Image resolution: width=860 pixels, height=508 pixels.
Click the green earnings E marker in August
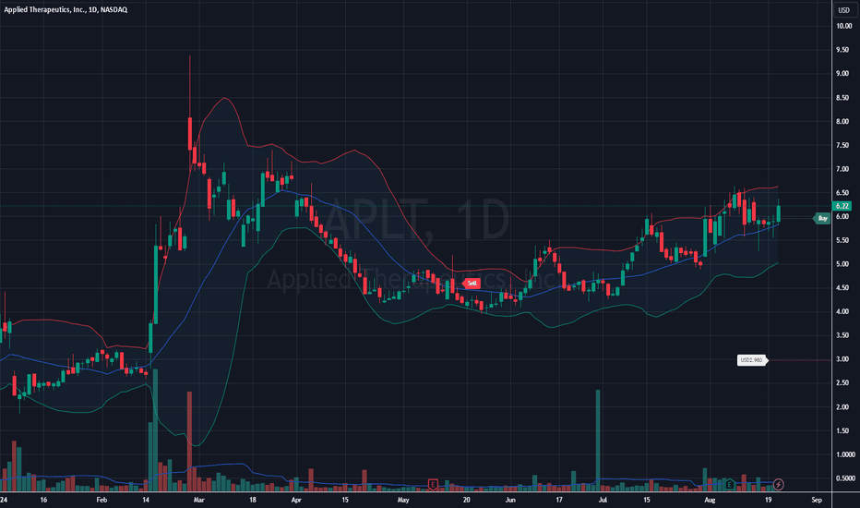point(730,484)
